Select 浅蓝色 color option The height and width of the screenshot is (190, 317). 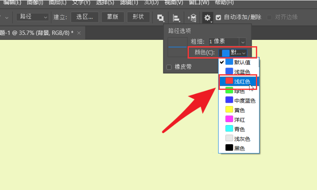[x=239, y=72]
